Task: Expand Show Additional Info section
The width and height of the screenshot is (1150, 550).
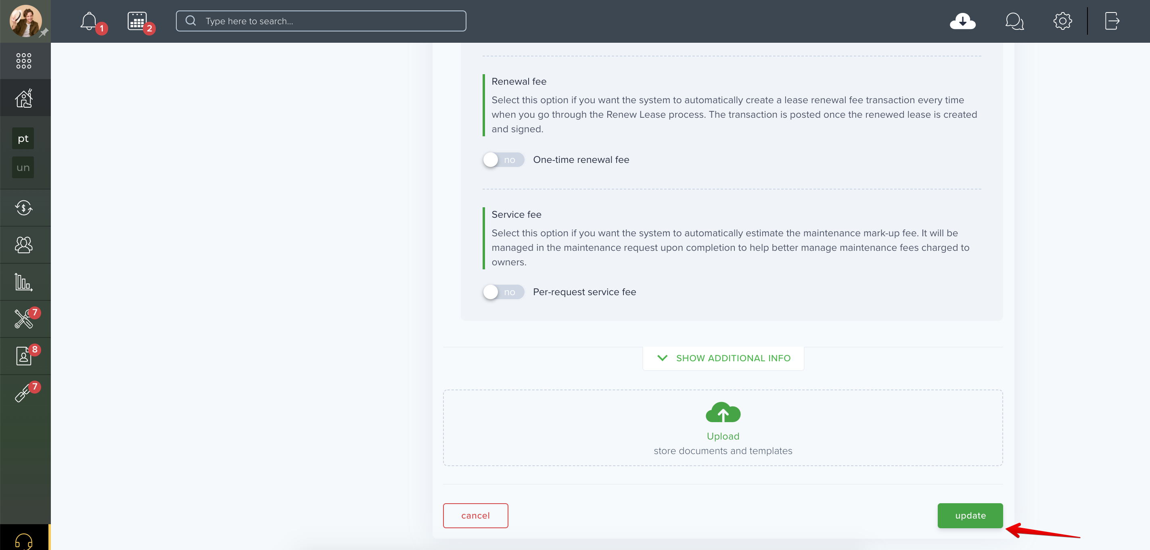Action: pos(723,358)
